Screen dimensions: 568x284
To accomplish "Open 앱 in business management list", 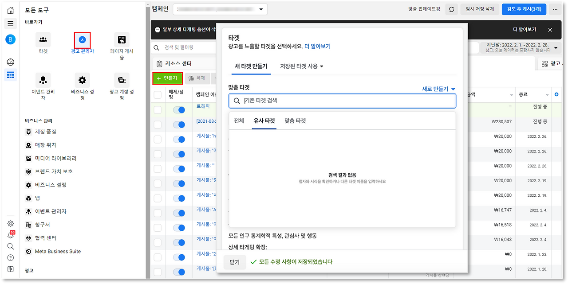I will pyautogui.click(x=32, y=198).
